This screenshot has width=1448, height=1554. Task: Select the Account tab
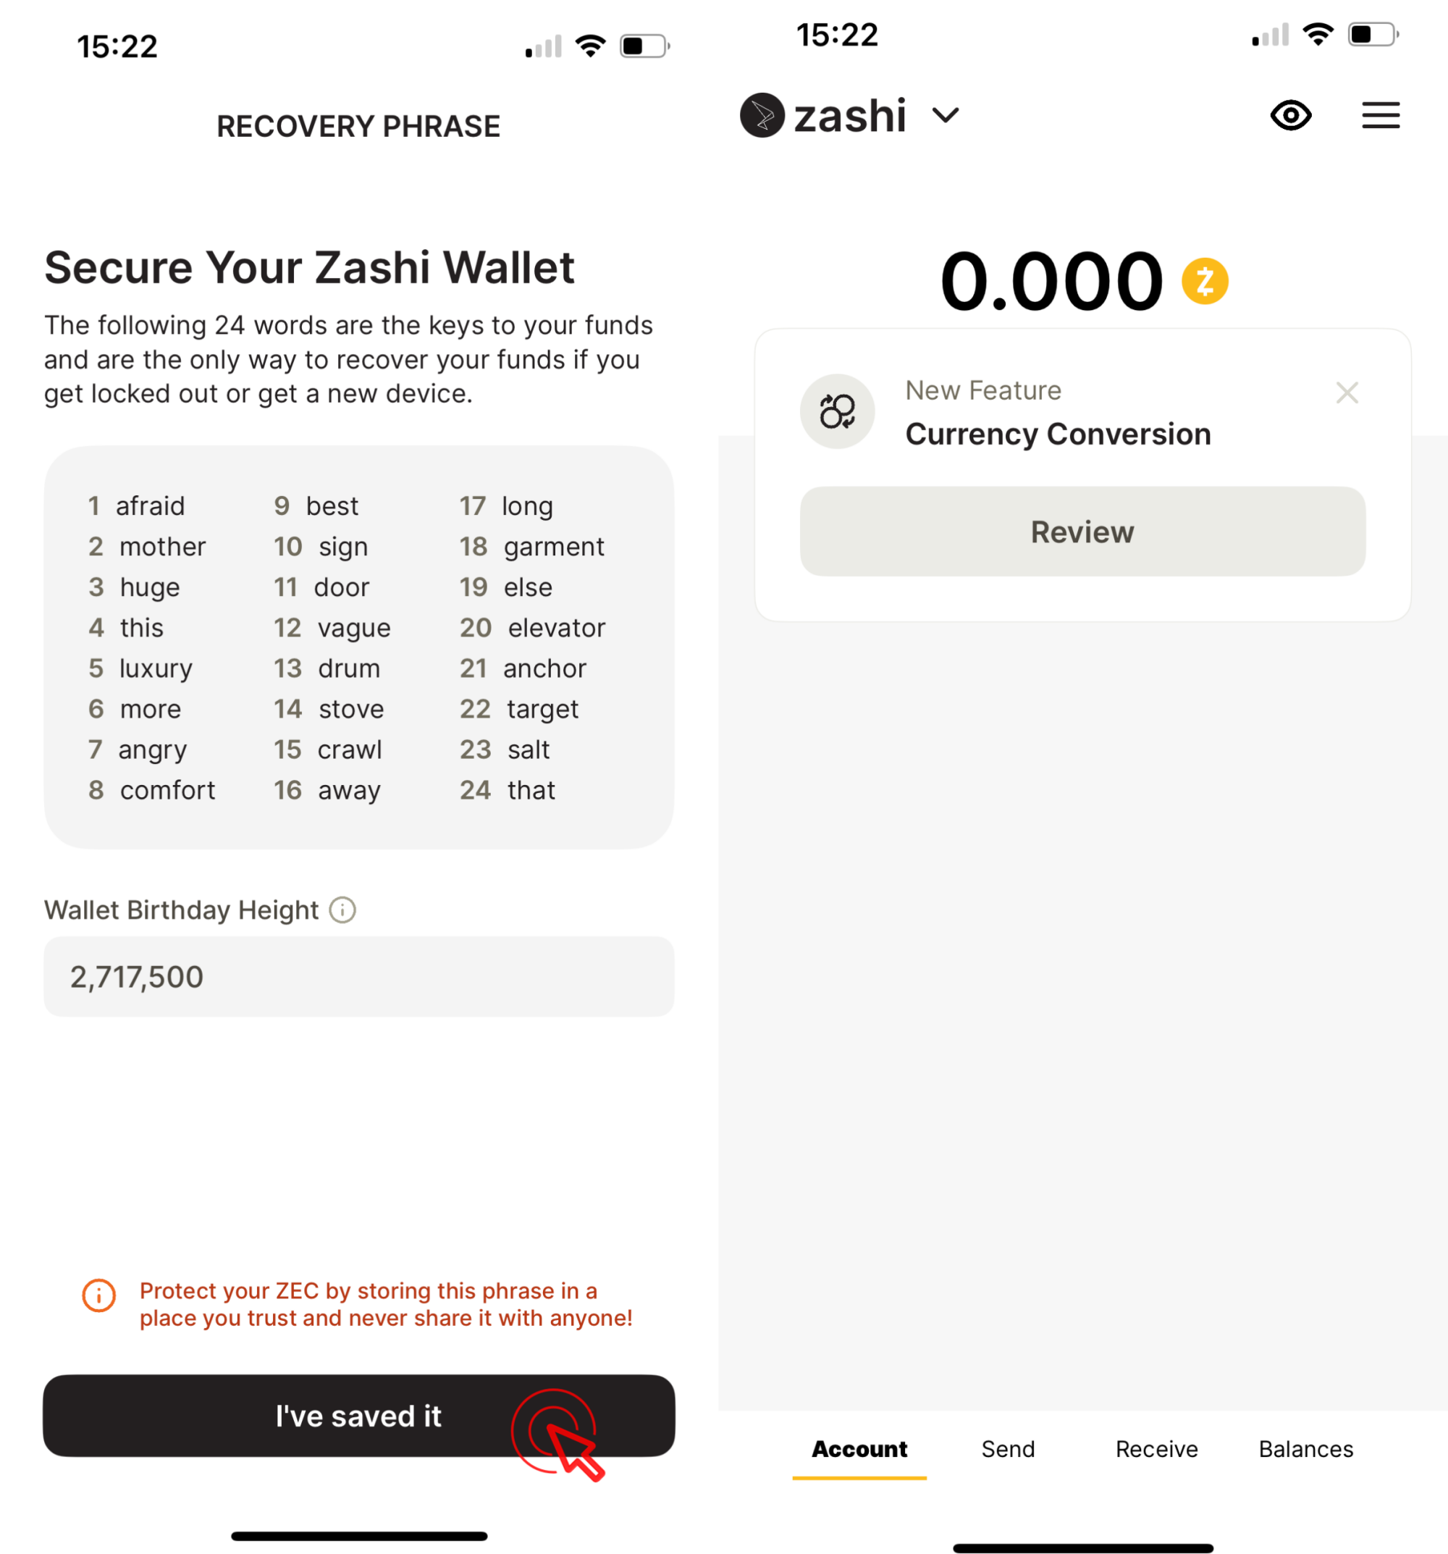[x=859, y=1448]
